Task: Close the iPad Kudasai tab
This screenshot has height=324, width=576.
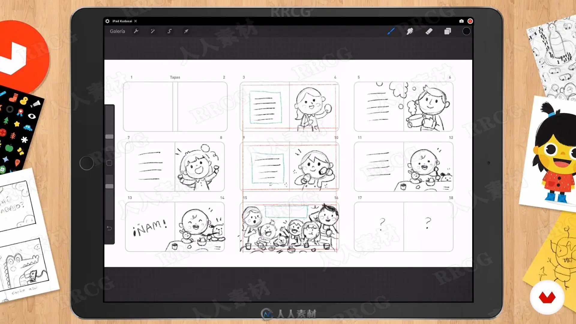Action: pyautogui.click(x=136, y=21)
